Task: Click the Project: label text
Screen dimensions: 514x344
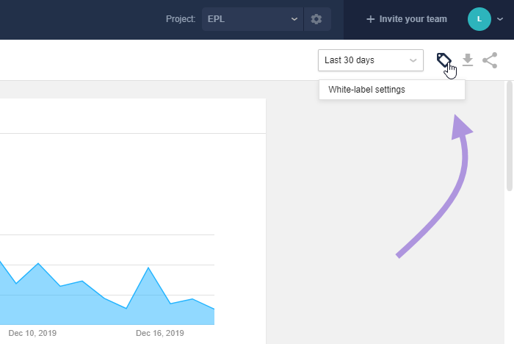Action: tap(181, 19)
